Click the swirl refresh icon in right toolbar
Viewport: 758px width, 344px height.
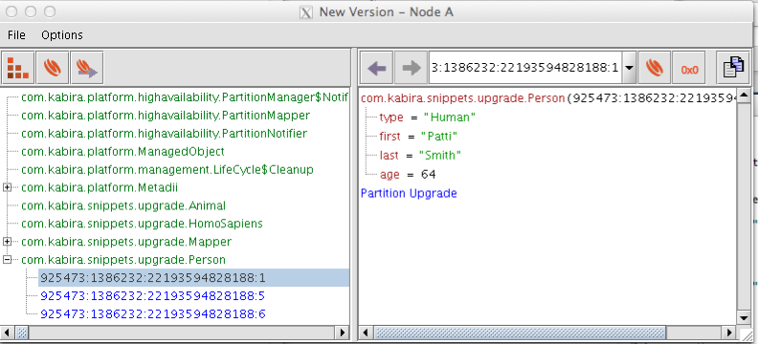click(x=655, y=68)
